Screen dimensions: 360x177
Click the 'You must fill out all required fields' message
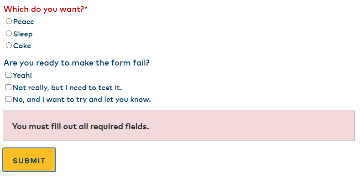coord(81,126)
